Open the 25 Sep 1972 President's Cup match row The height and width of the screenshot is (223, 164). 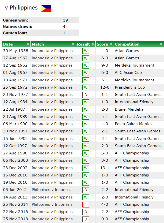pyautogui.click(x=52, y=87)
